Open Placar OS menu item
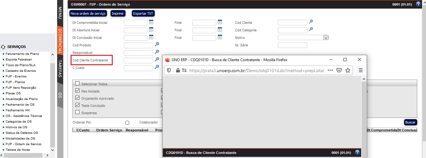Viewport: 426px width, 158px height. (13, 93)
